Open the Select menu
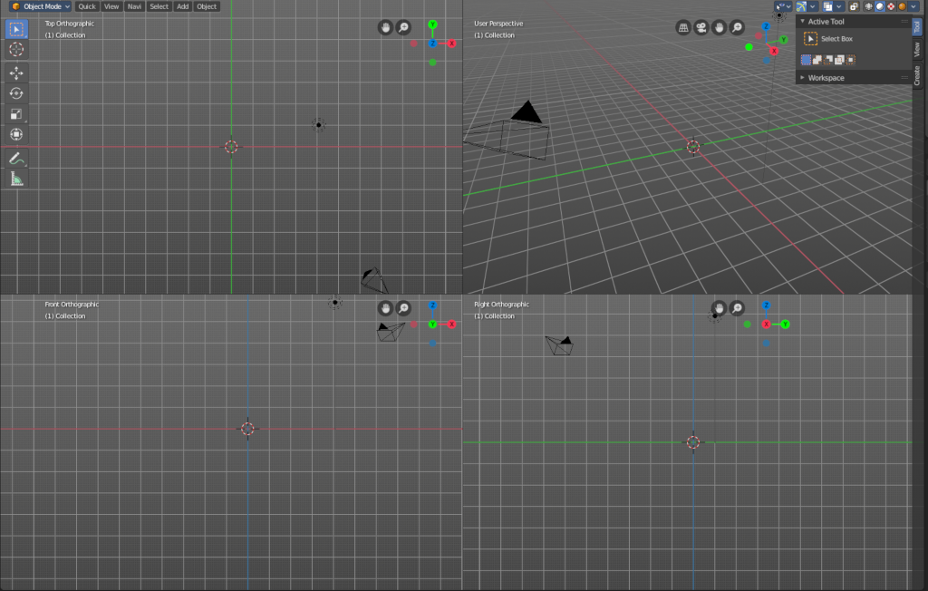 click(159, 6)
